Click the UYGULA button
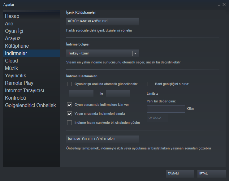 (158, 118)
